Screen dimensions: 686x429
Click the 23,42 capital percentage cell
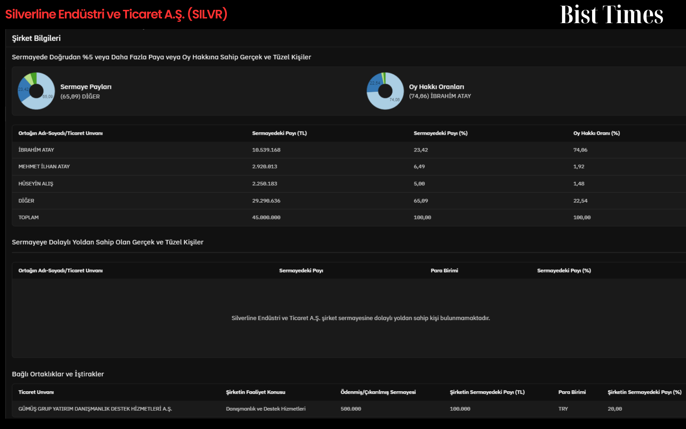pos(421,150)
